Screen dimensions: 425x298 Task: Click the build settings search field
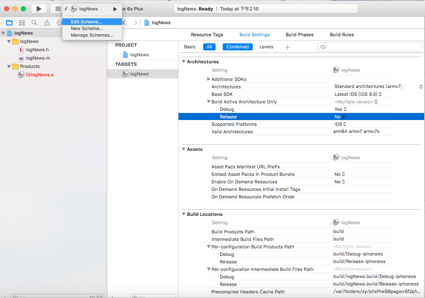(x=370, y=47)
